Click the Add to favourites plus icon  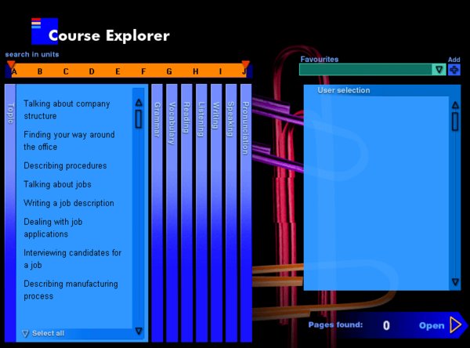454,70
